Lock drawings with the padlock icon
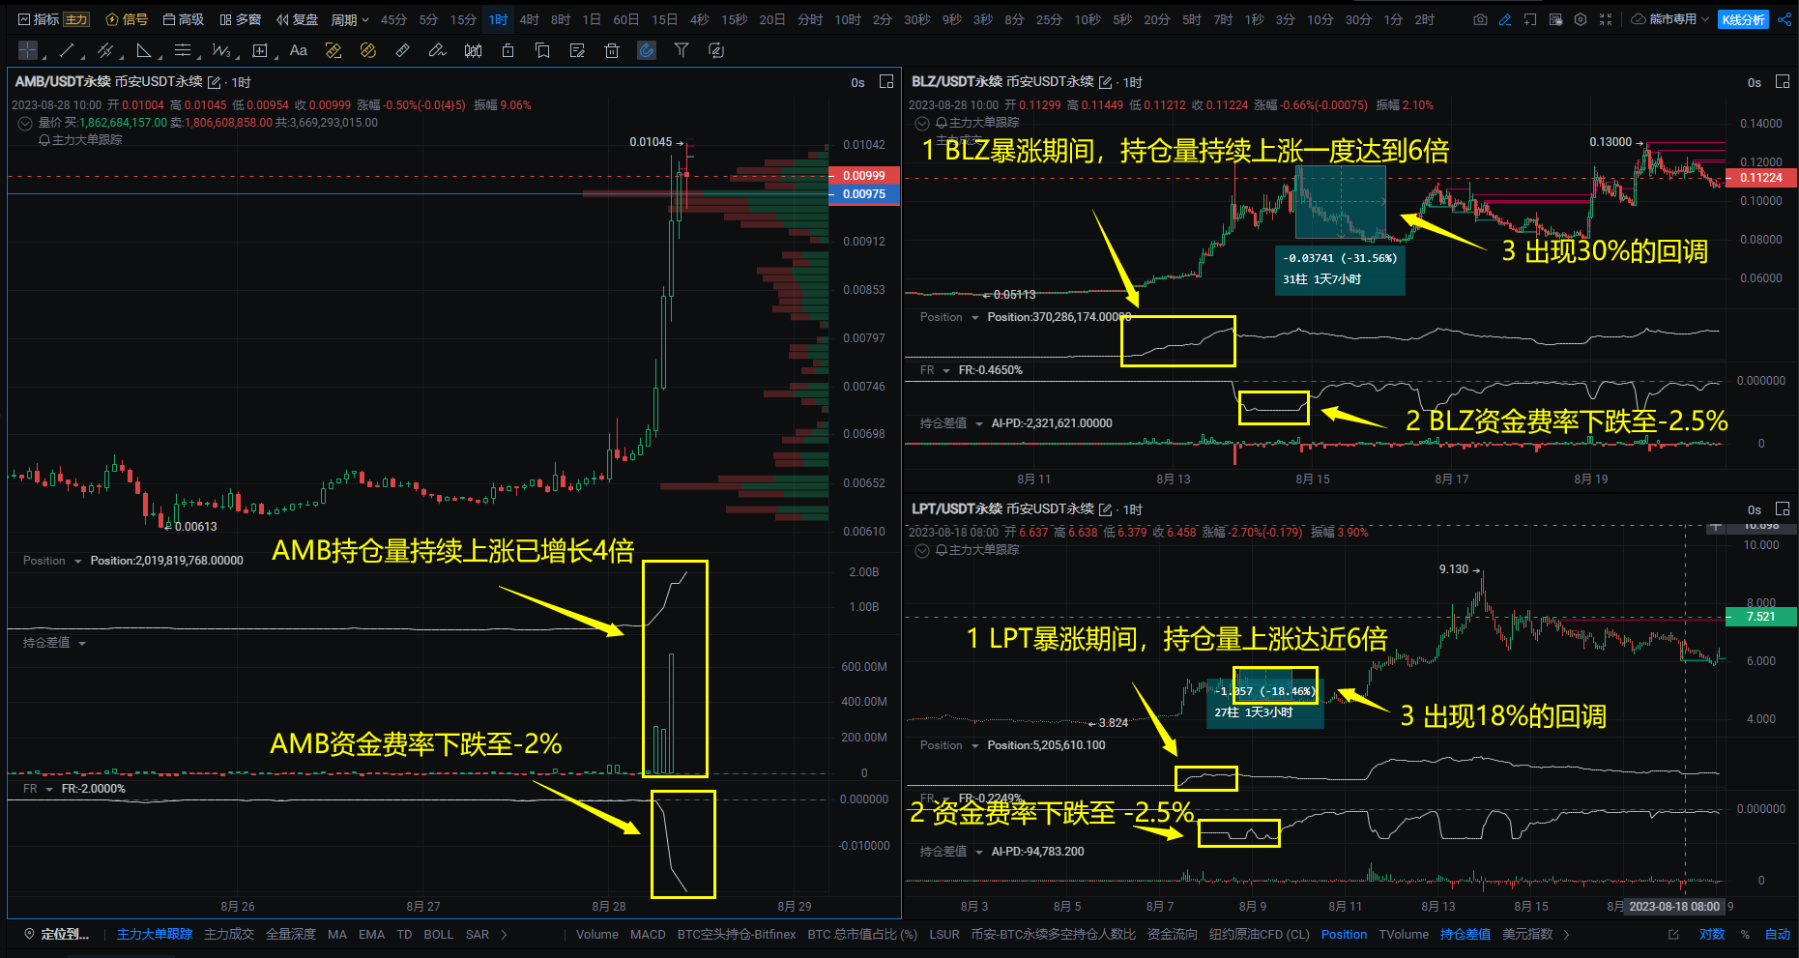Image resolution: width=1799 pixels, height=958 pixels. tap(508, 50)
